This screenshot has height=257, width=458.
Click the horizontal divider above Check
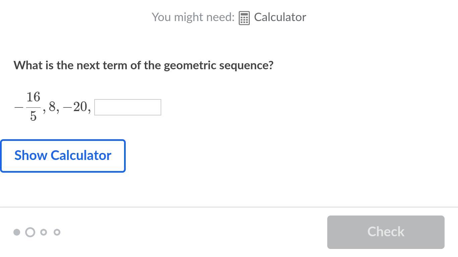229,207
